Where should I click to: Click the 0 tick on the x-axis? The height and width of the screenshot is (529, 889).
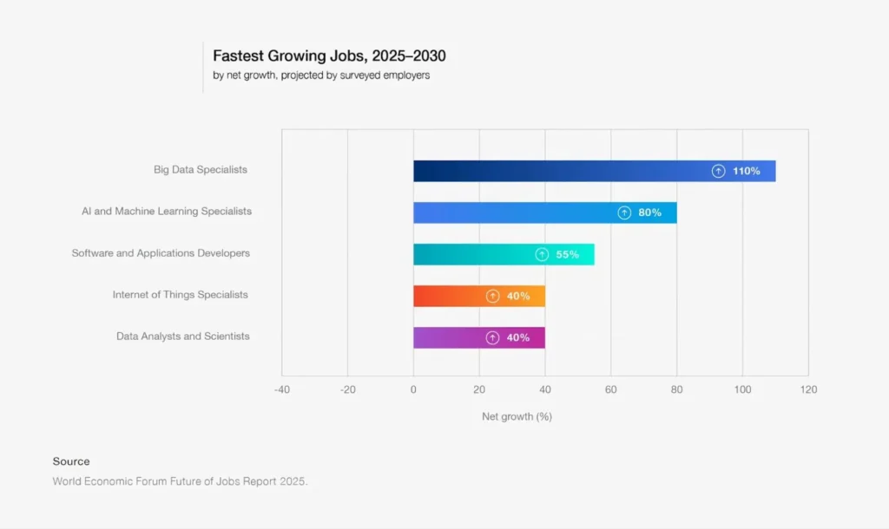[413, 390]
